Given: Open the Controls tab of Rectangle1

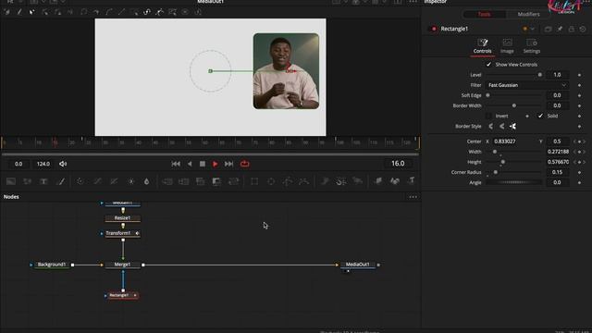Looking at the screenshot, I should 483,46.
